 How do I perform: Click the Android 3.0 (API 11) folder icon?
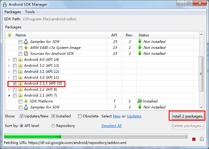[x=20, y=77]
